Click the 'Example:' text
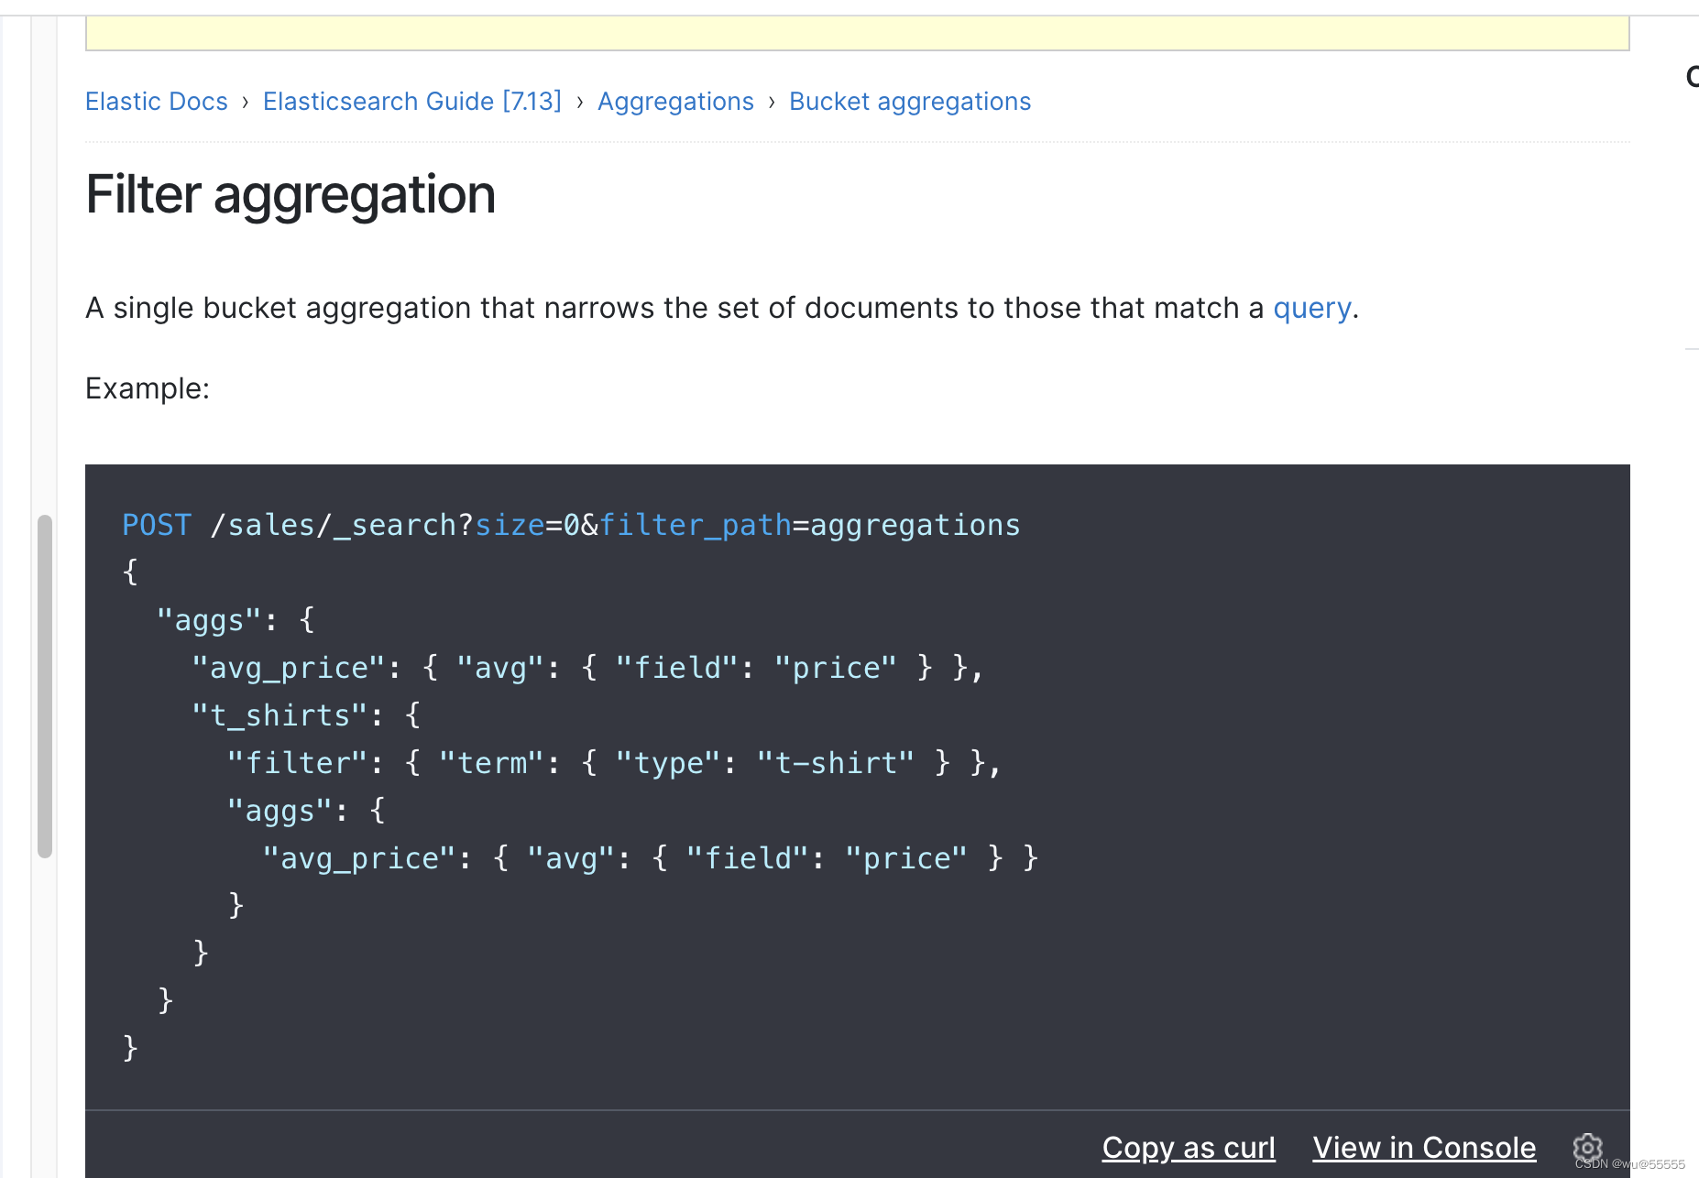 148,389
